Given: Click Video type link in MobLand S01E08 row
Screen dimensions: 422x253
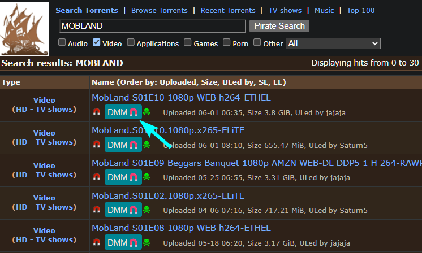Looking at the screenshot, I should (44, 231).
